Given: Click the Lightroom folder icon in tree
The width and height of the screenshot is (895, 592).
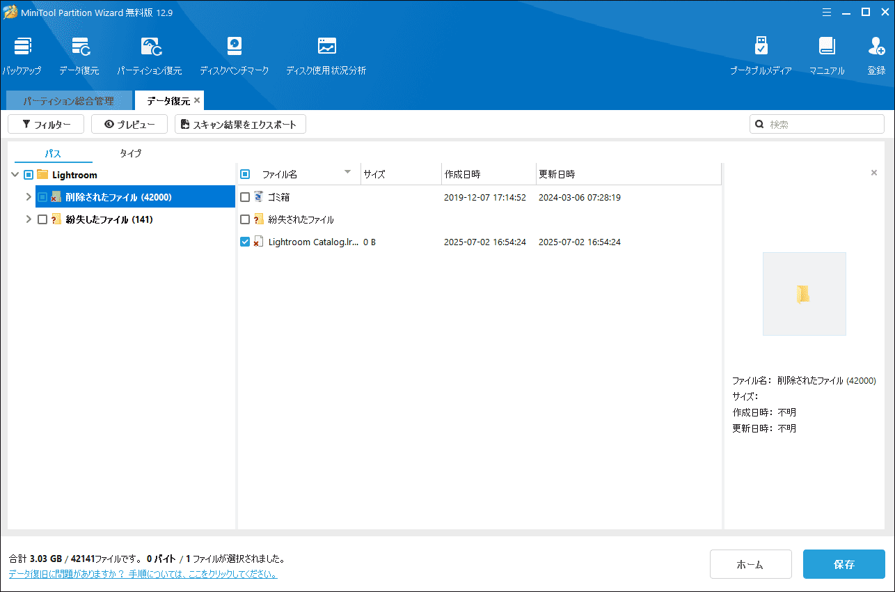Looking at the screenshot, I should point(42,175).
